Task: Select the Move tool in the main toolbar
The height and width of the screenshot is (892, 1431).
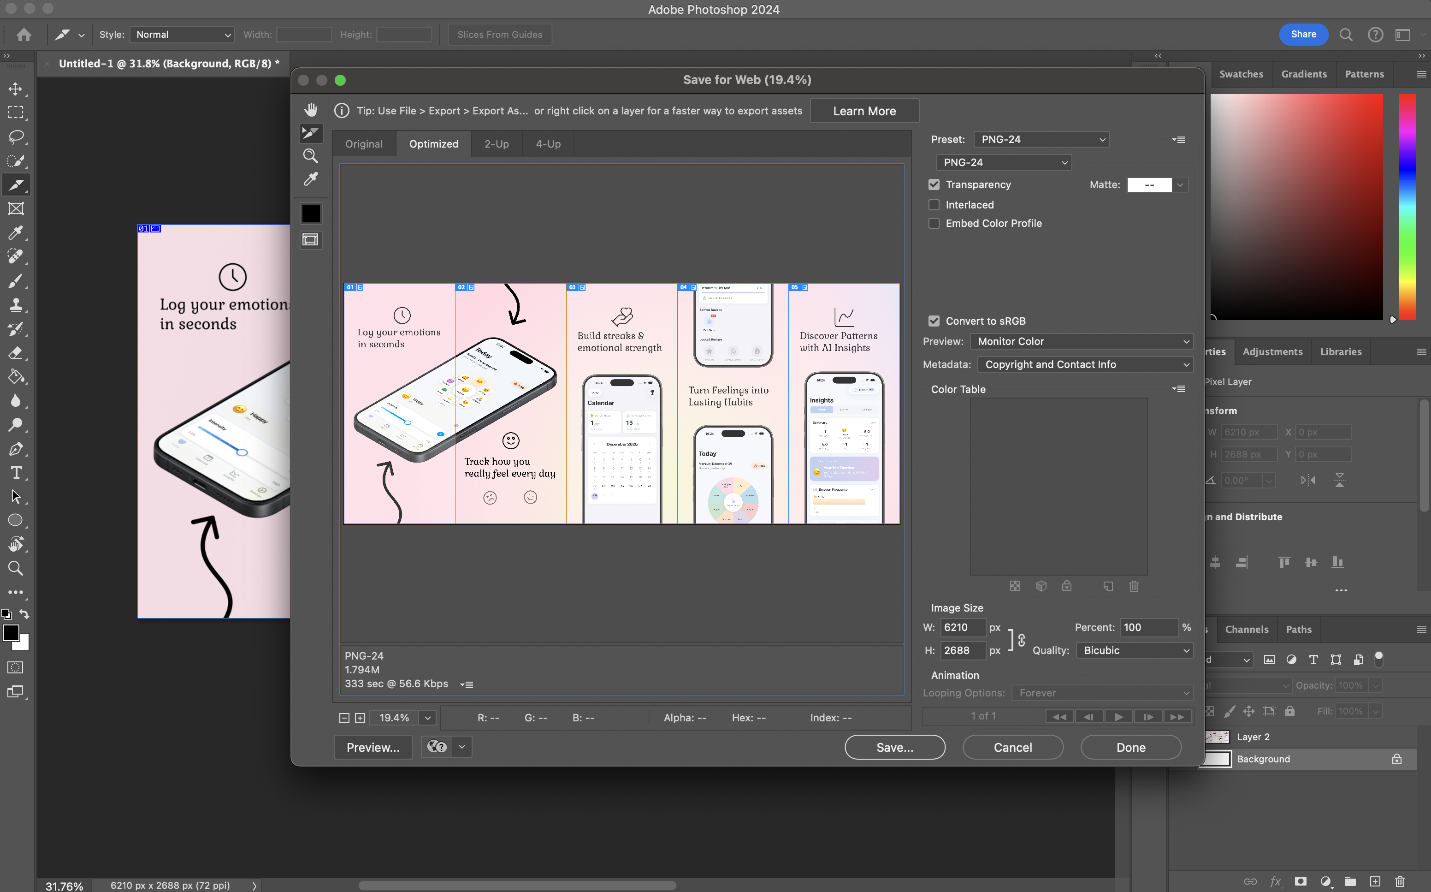Action: coord(16,89)
